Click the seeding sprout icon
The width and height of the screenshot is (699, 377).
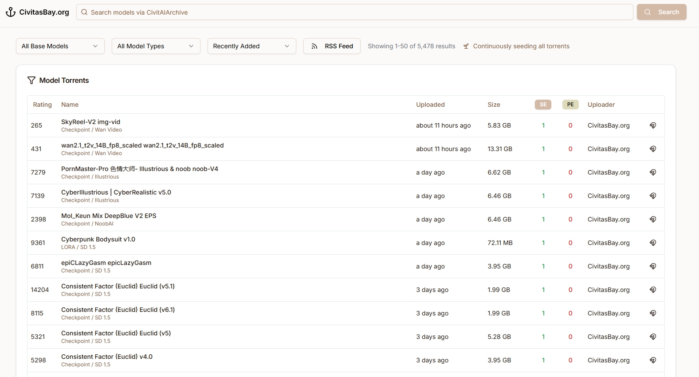(x=466, y=46)
